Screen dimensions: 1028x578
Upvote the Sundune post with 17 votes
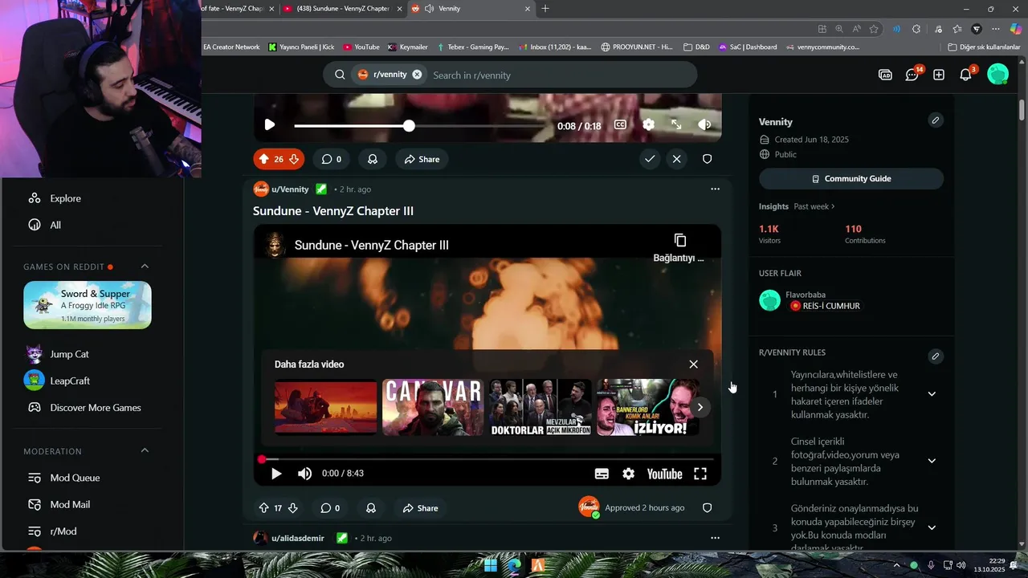point(263,508)
